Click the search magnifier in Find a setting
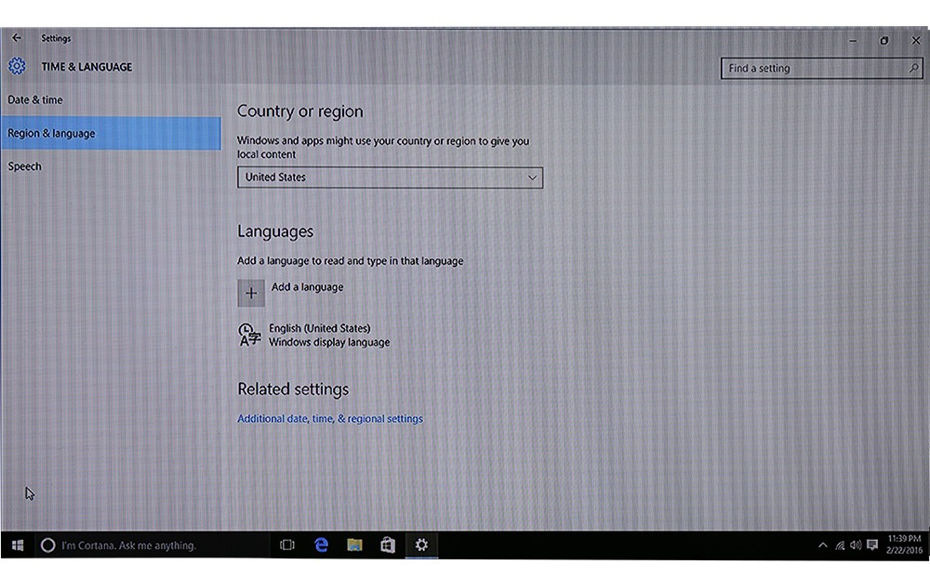The height and width of the screenshot is (578, 930). click(913, 69)
